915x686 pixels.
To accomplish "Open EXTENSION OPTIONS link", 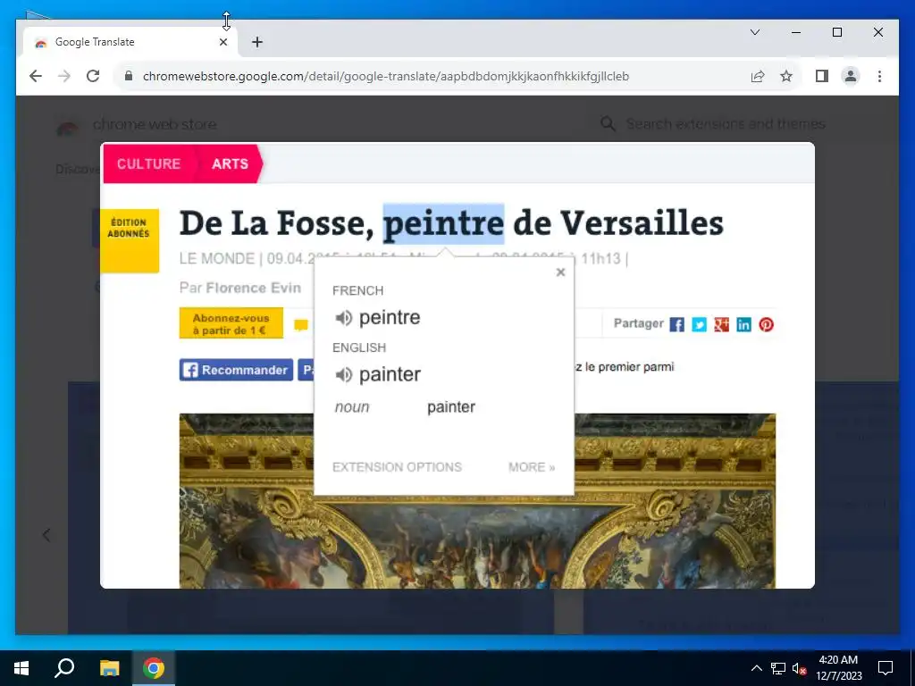I will 397,467.
